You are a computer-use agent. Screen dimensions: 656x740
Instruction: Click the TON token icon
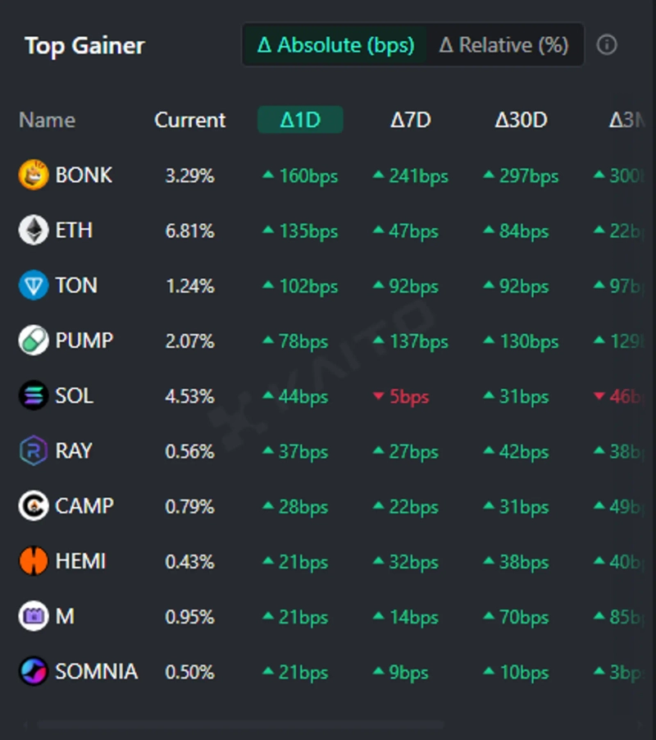34,285
